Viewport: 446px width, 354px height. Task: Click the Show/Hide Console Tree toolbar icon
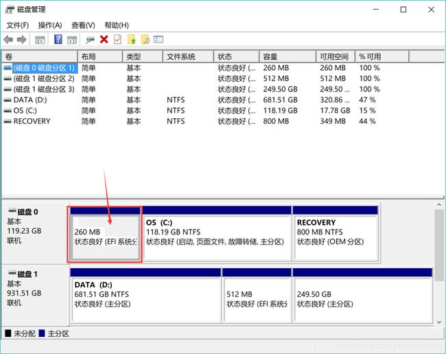click(40, 40)
